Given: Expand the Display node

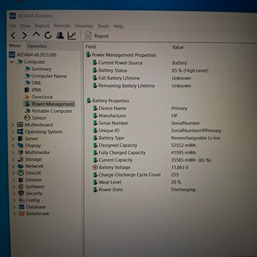Looking at the screenshot, I should [13, 146].
